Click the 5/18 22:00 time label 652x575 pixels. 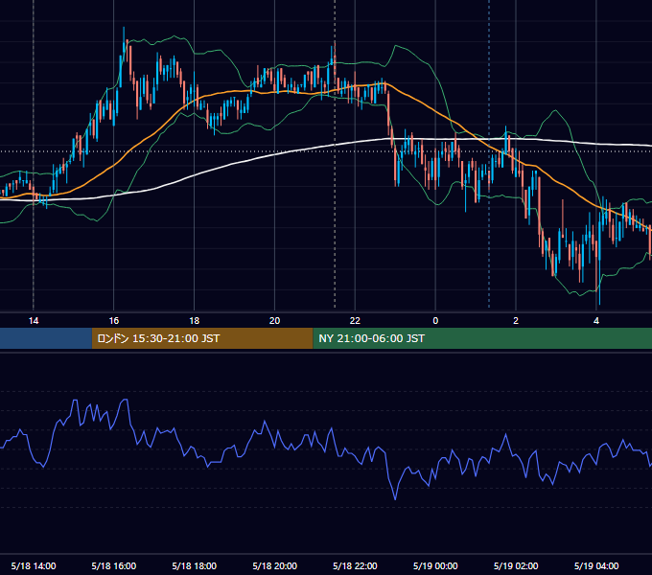(355, 565)
